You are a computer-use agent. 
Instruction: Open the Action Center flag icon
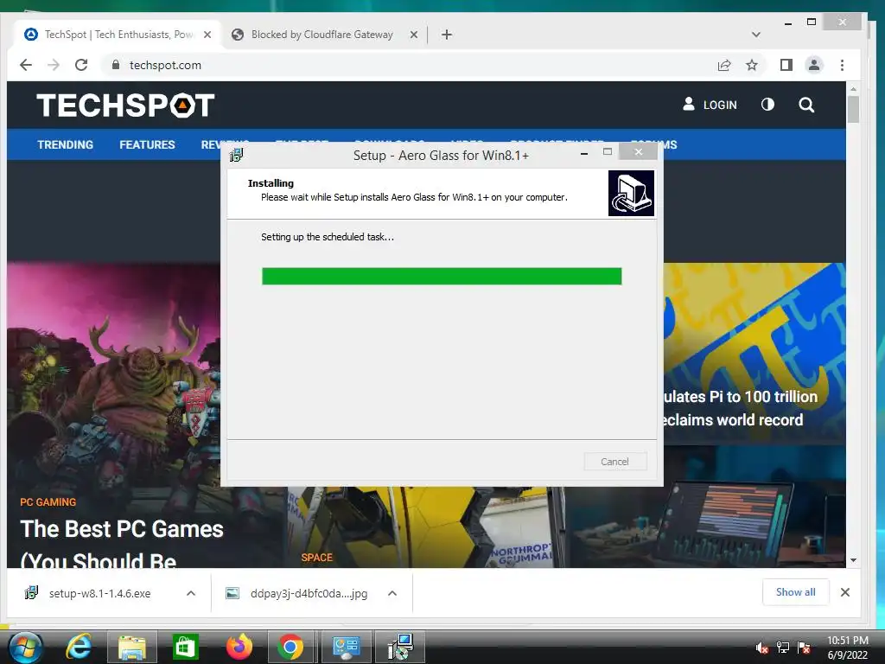[804, 648]
